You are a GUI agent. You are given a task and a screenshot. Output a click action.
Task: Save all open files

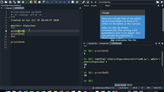(x=14, y=2)
